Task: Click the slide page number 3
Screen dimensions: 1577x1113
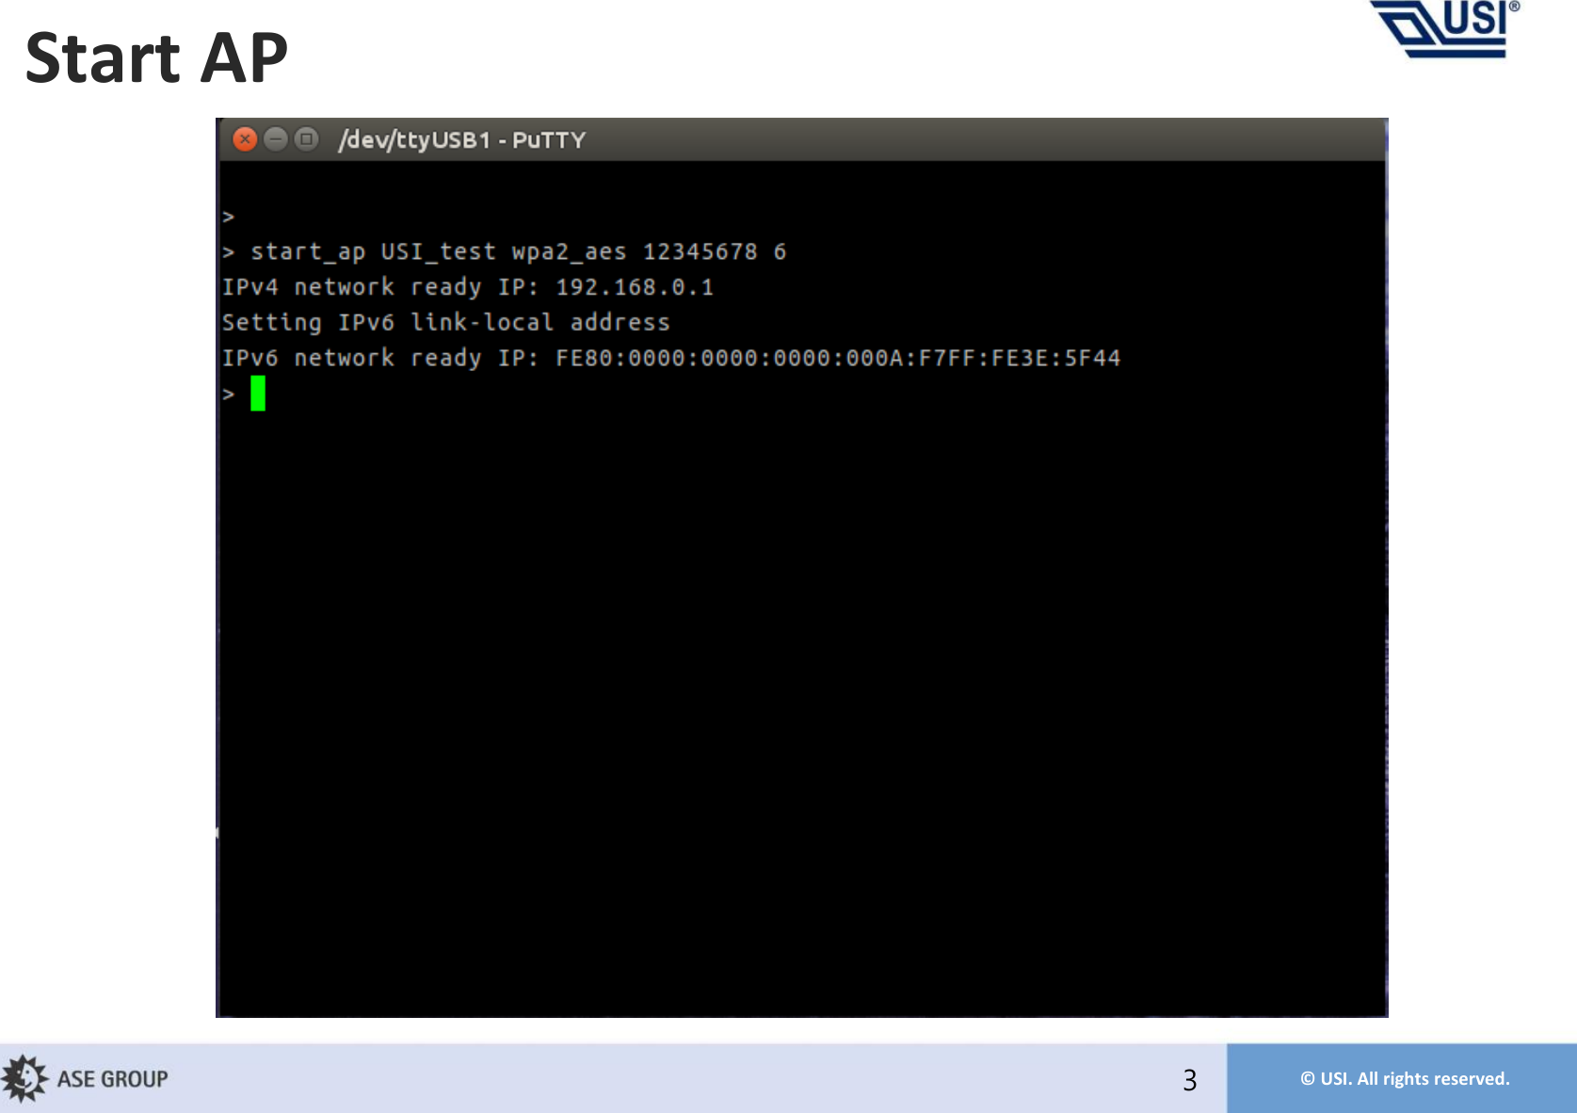Action: 1190,1080
